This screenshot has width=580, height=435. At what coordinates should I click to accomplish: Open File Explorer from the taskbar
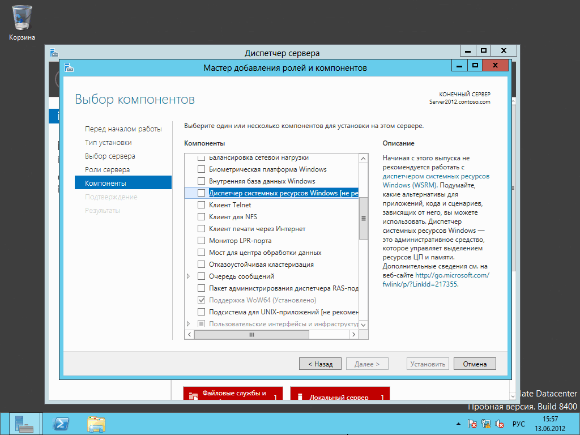96,424
